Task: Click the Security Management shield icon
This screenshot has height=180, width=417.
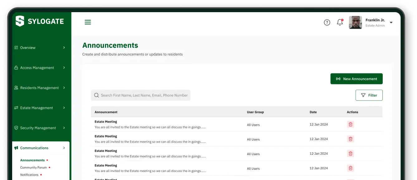Action: point(16,128)
